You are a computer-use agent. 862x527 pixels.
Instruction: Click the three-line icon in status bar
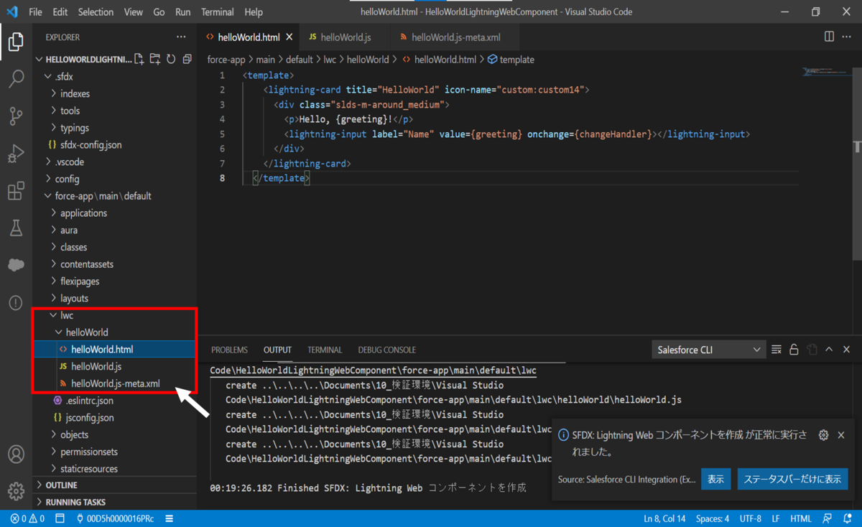click(169, 519)
